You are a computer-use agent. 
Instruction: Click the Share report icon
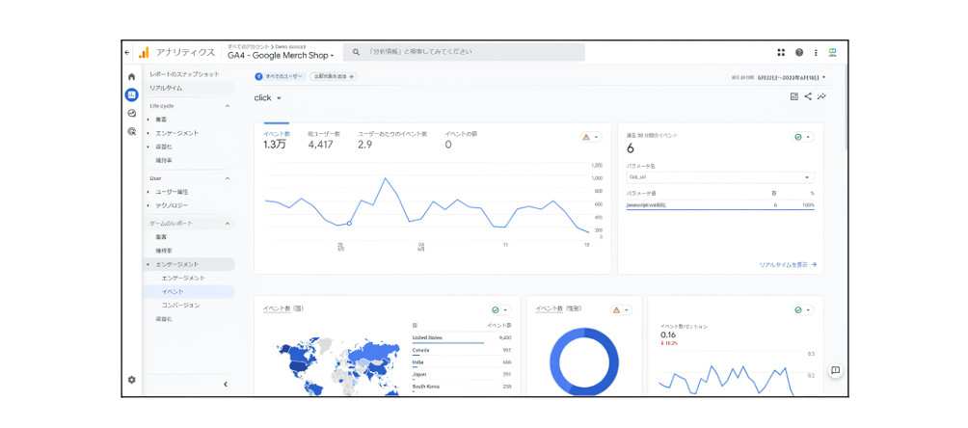coord(808,96)
